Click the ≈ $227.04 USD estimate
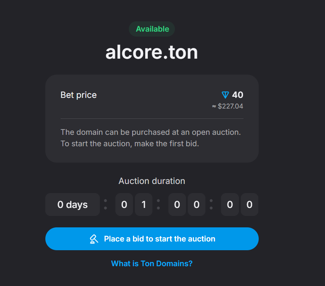This screenshot has width=325, height=286. [227, 106]
